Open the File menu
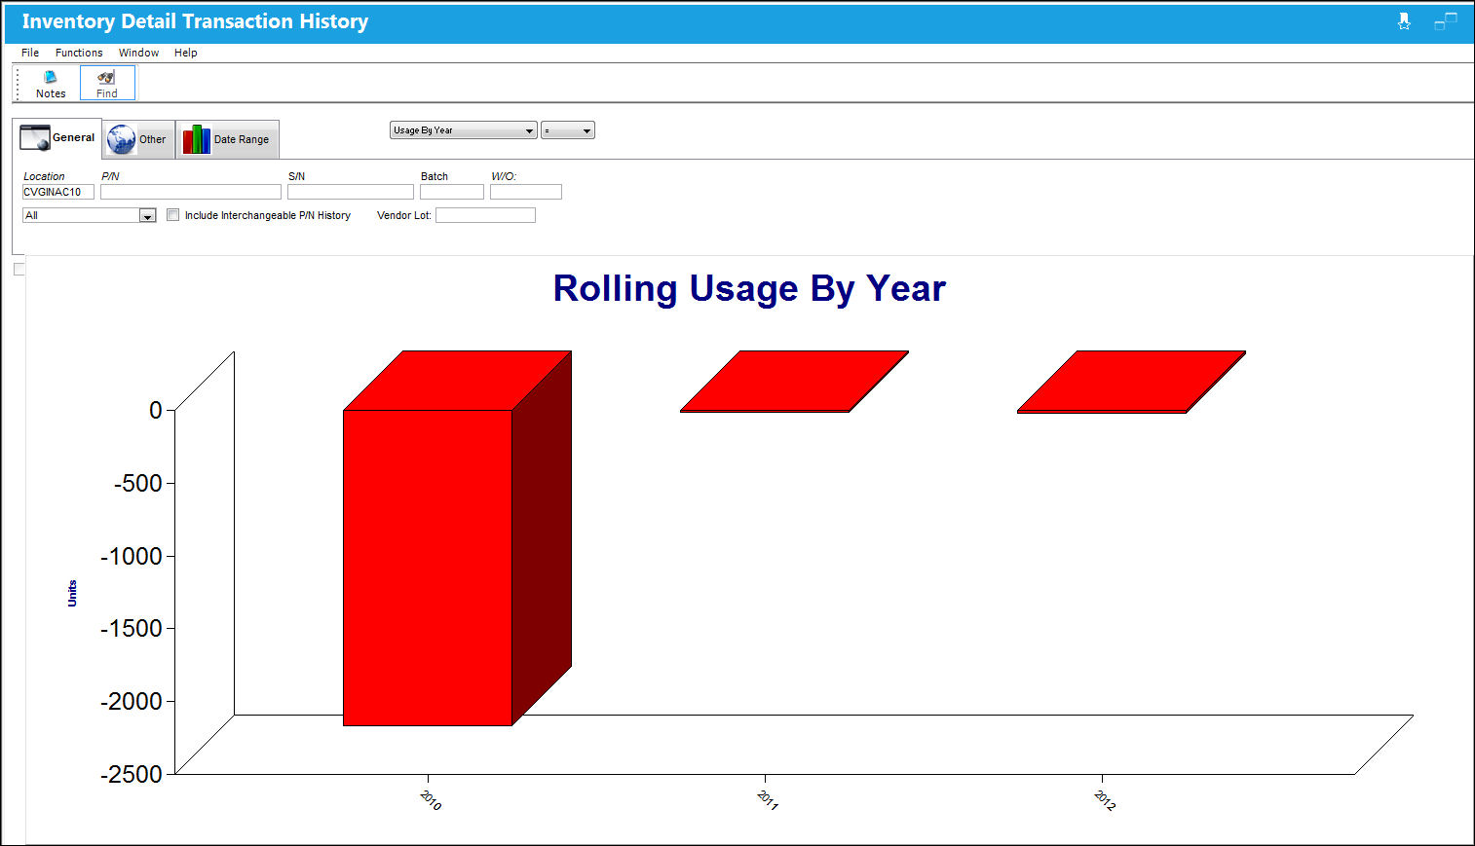 pos(30,53)
